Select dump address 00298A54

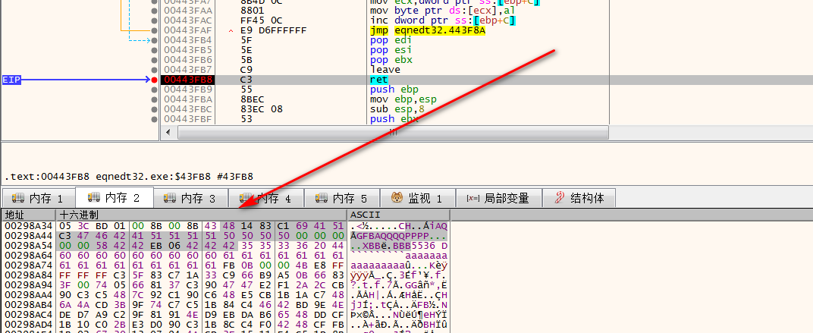27,245
